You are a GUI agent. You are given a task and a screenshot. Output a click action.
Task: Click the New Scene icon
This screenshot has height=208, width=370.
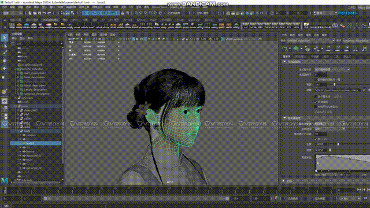[30, 13]
